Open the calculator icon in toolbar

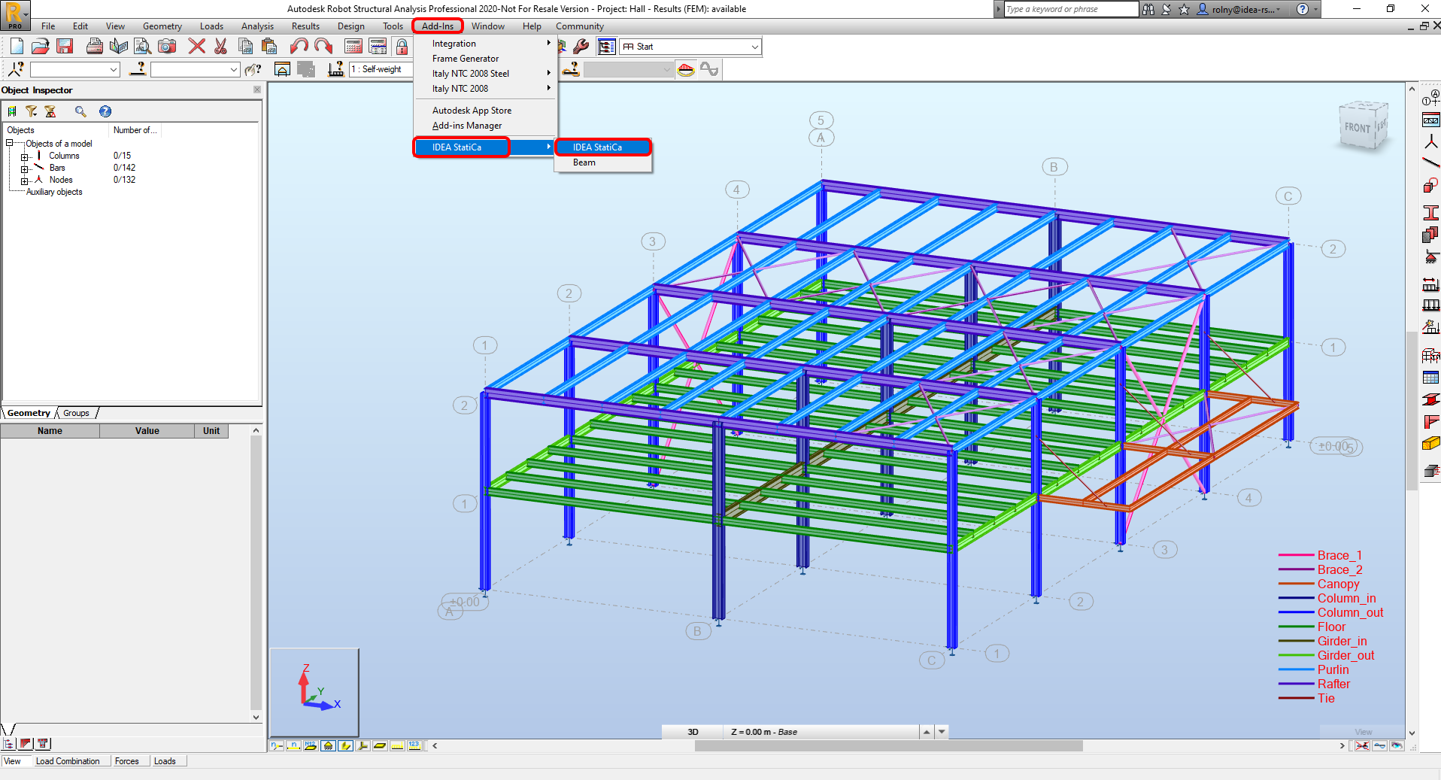tap(353, 47)
